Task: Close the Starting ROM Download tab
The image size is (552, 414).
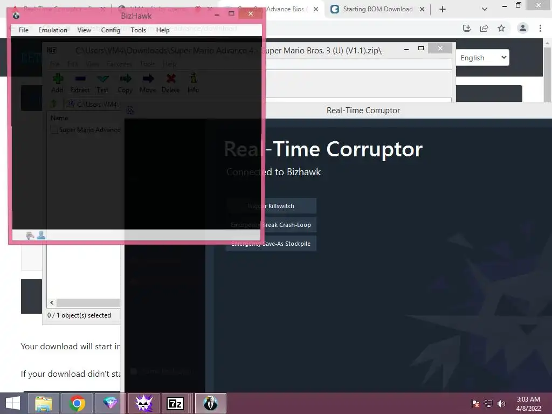Action: 422,9
